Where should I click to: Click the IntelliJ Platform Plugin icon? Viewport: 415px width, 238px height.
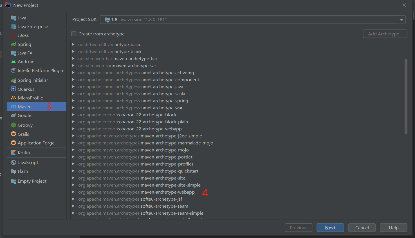(14, 70)
